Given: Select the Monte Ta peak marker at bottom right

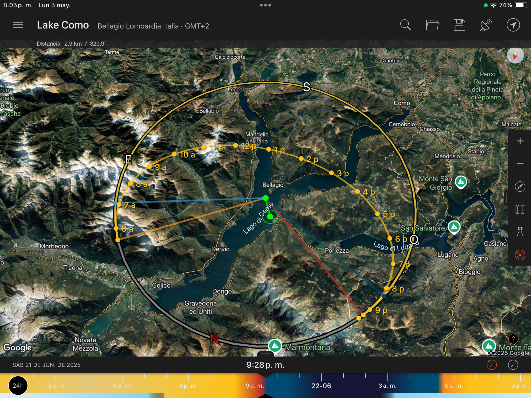Looking at the screenshot, I should coord(489,346).
